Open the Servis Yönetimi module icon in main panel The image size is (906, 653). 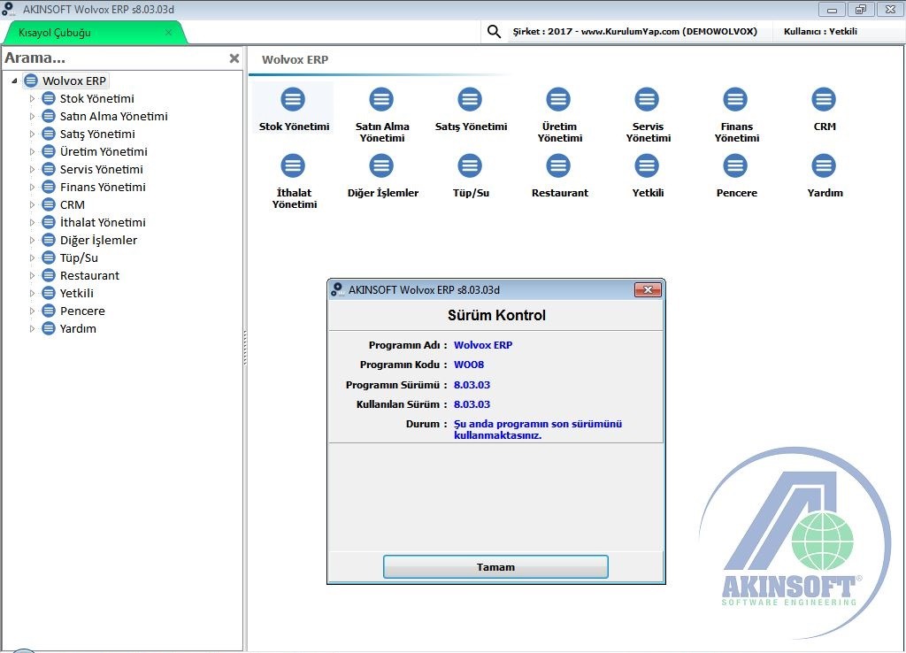(647, 99)
